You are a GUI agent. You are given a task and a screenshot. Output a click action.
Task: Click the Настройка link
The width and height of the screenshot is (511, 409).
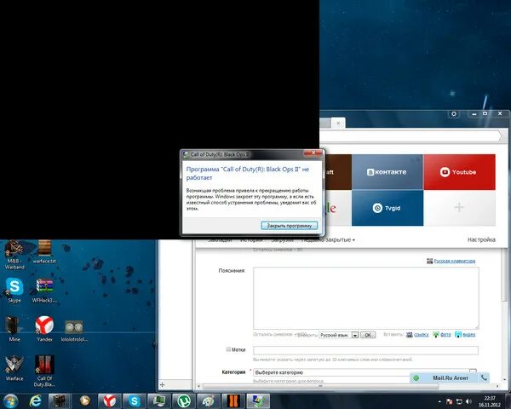tap(481, 239)
